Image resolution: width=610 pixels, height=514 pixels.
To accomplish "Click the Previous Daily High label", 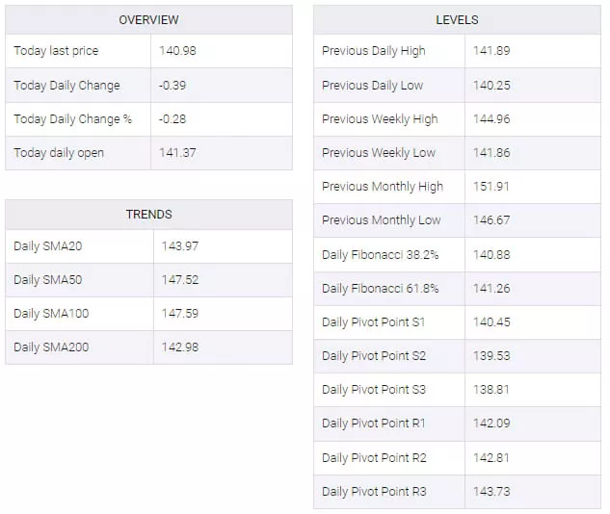I will 373,51.
